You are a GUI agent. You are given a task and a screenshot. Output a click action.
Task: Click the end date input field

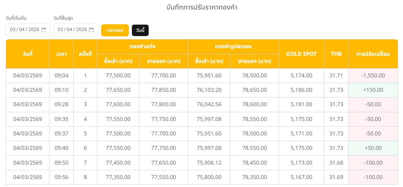coord(72,30)
